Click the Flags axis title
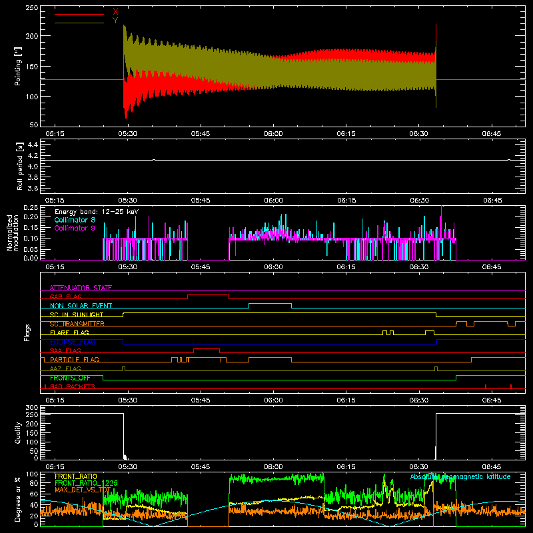The width and height of the screenshot is (533, 533). pos(27,332)
